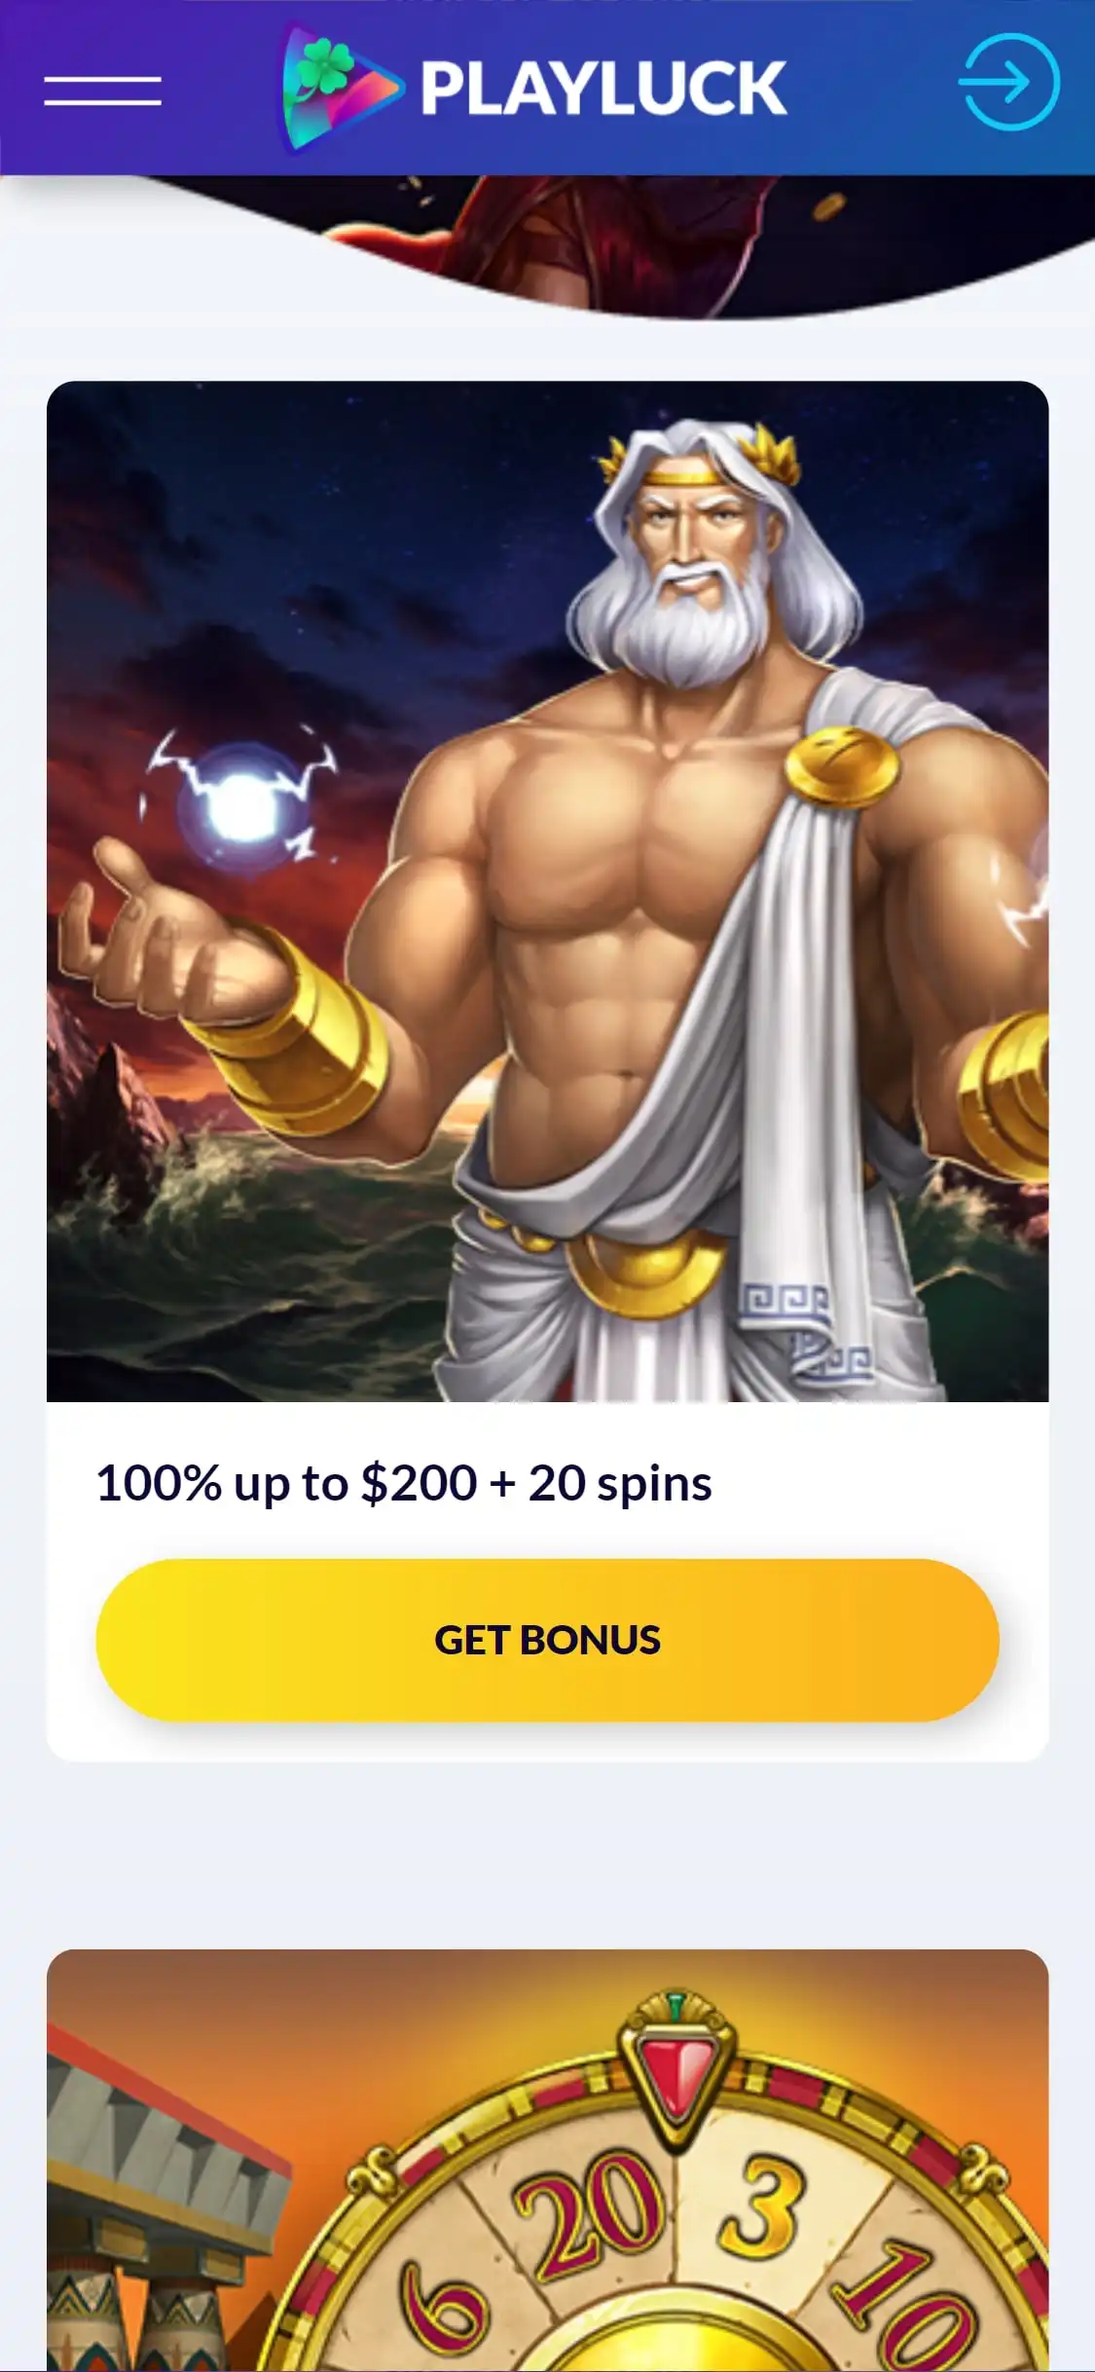This screenshot has width=1095, height=2372.
Task: Tap the PLAYLUCK wordmark in header
Action: [603, 90]
